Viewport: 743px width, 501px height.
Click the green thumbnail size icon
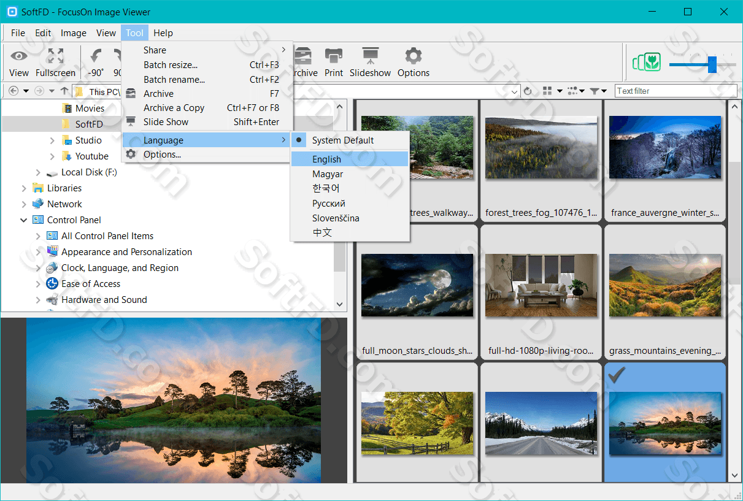[x=647, y=61]
